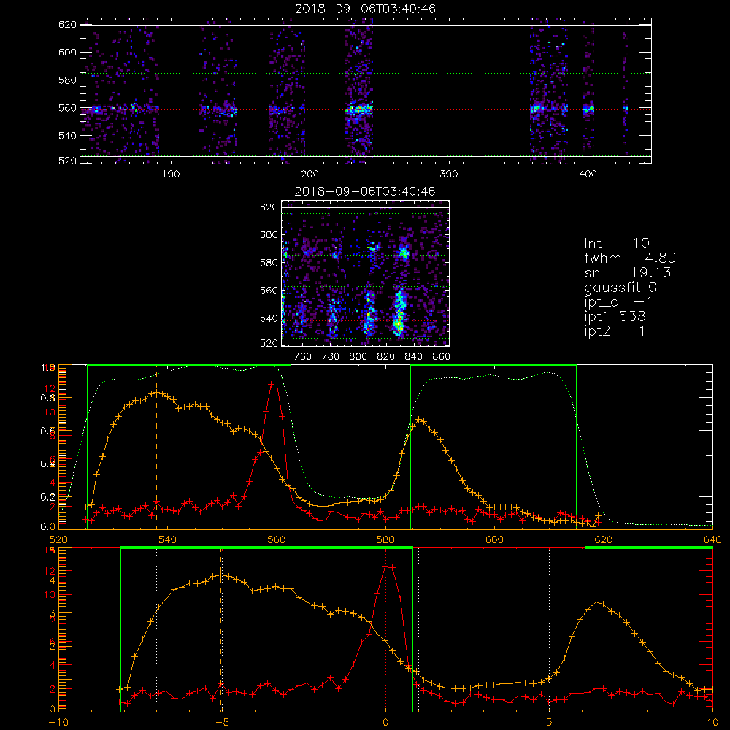This screenshot has width=730, height=730.
Task: Select the 'Int 10' parameter text
Action: 616,244
